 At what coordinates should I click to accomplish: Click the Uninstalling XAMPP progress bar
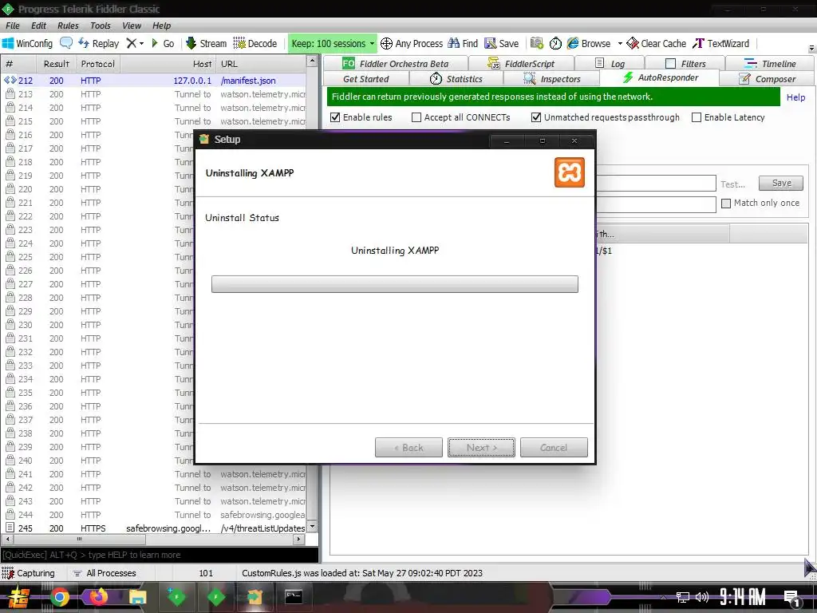click(394, 284)
